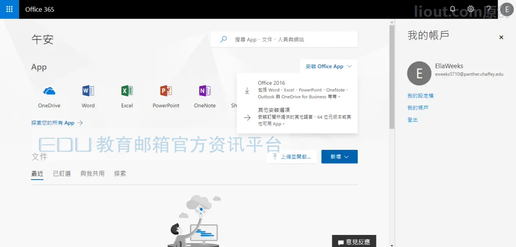Open the help question mark icon
This screenshot has height=247, width=516.
[x=489, y=9]
